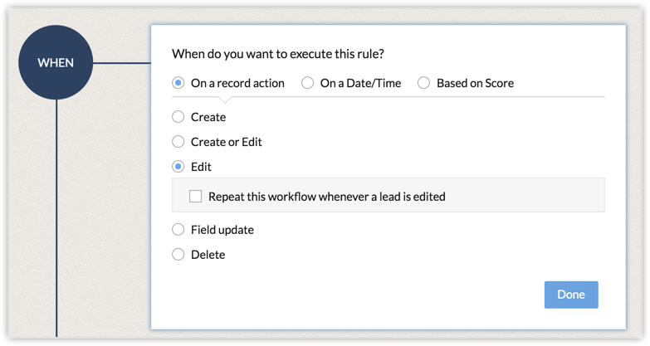650x346 pixels.
Task: Click the 'Field update' label text
Action: tap(222, 230)
